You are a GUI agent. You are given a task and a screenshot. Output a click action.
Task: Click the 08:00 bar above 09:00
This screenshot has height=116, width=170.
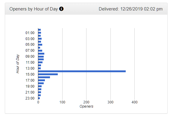41,54
